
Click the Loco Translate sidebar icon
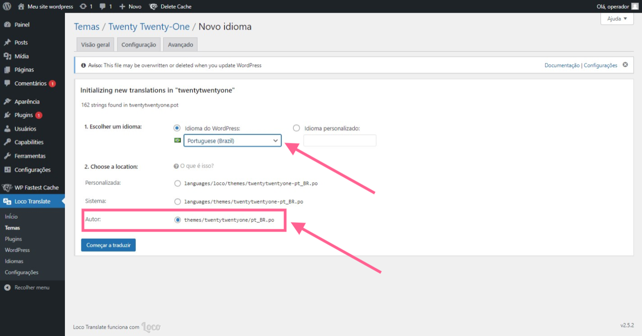[x=7, y=201]
